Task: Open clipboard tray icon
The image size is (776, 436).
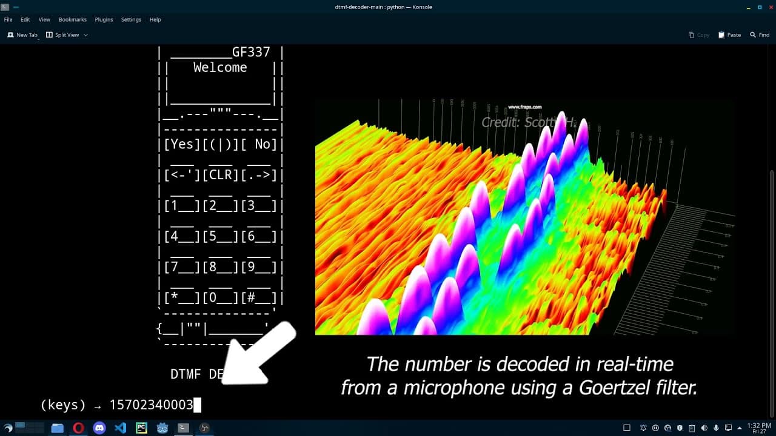Action: pos(692,428)
